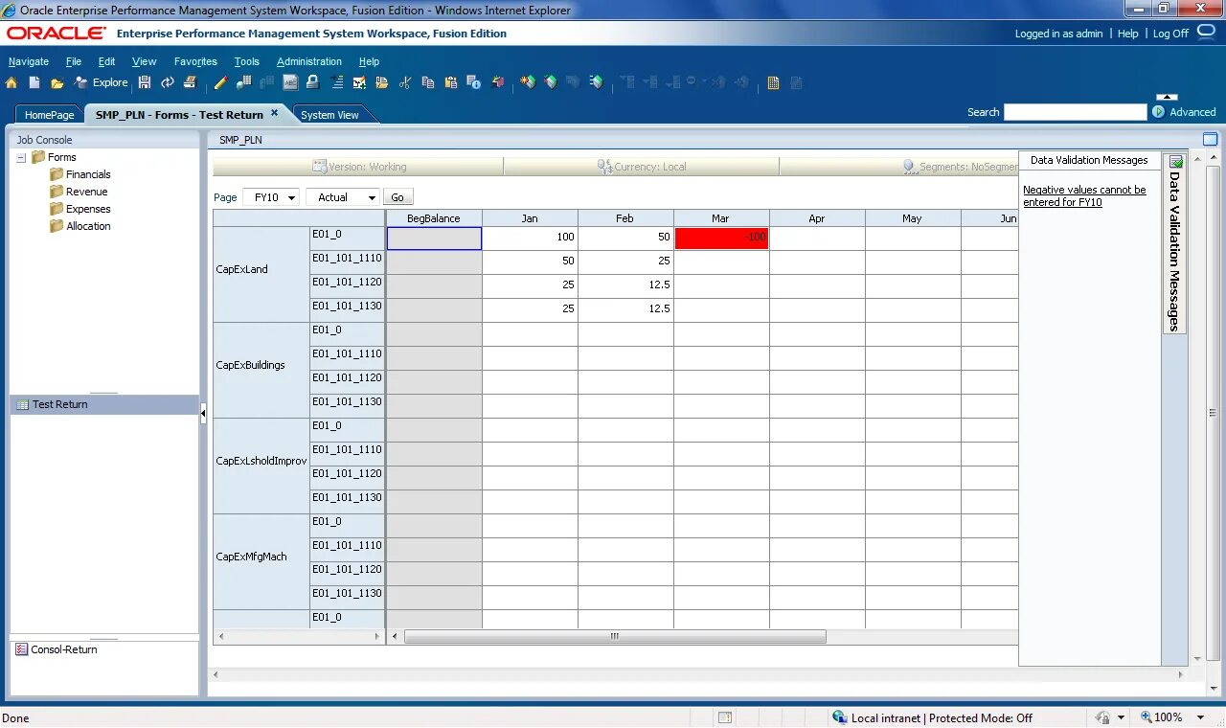Click in the Search input field
Viewport: 1226px width, 728px height.
click(x=1075, y=112)
